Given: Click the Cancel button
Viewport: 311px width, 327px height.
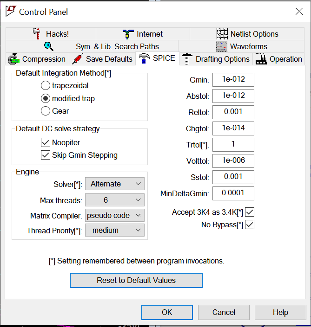Looking at the screenshot, I should click(x=224, y=312).
